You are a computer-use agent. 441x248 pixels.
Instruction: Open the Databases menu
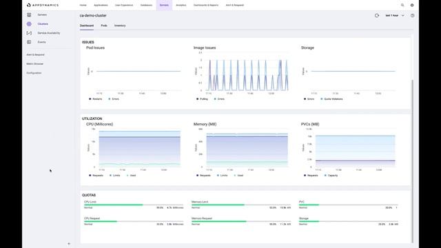pos(146,5)
